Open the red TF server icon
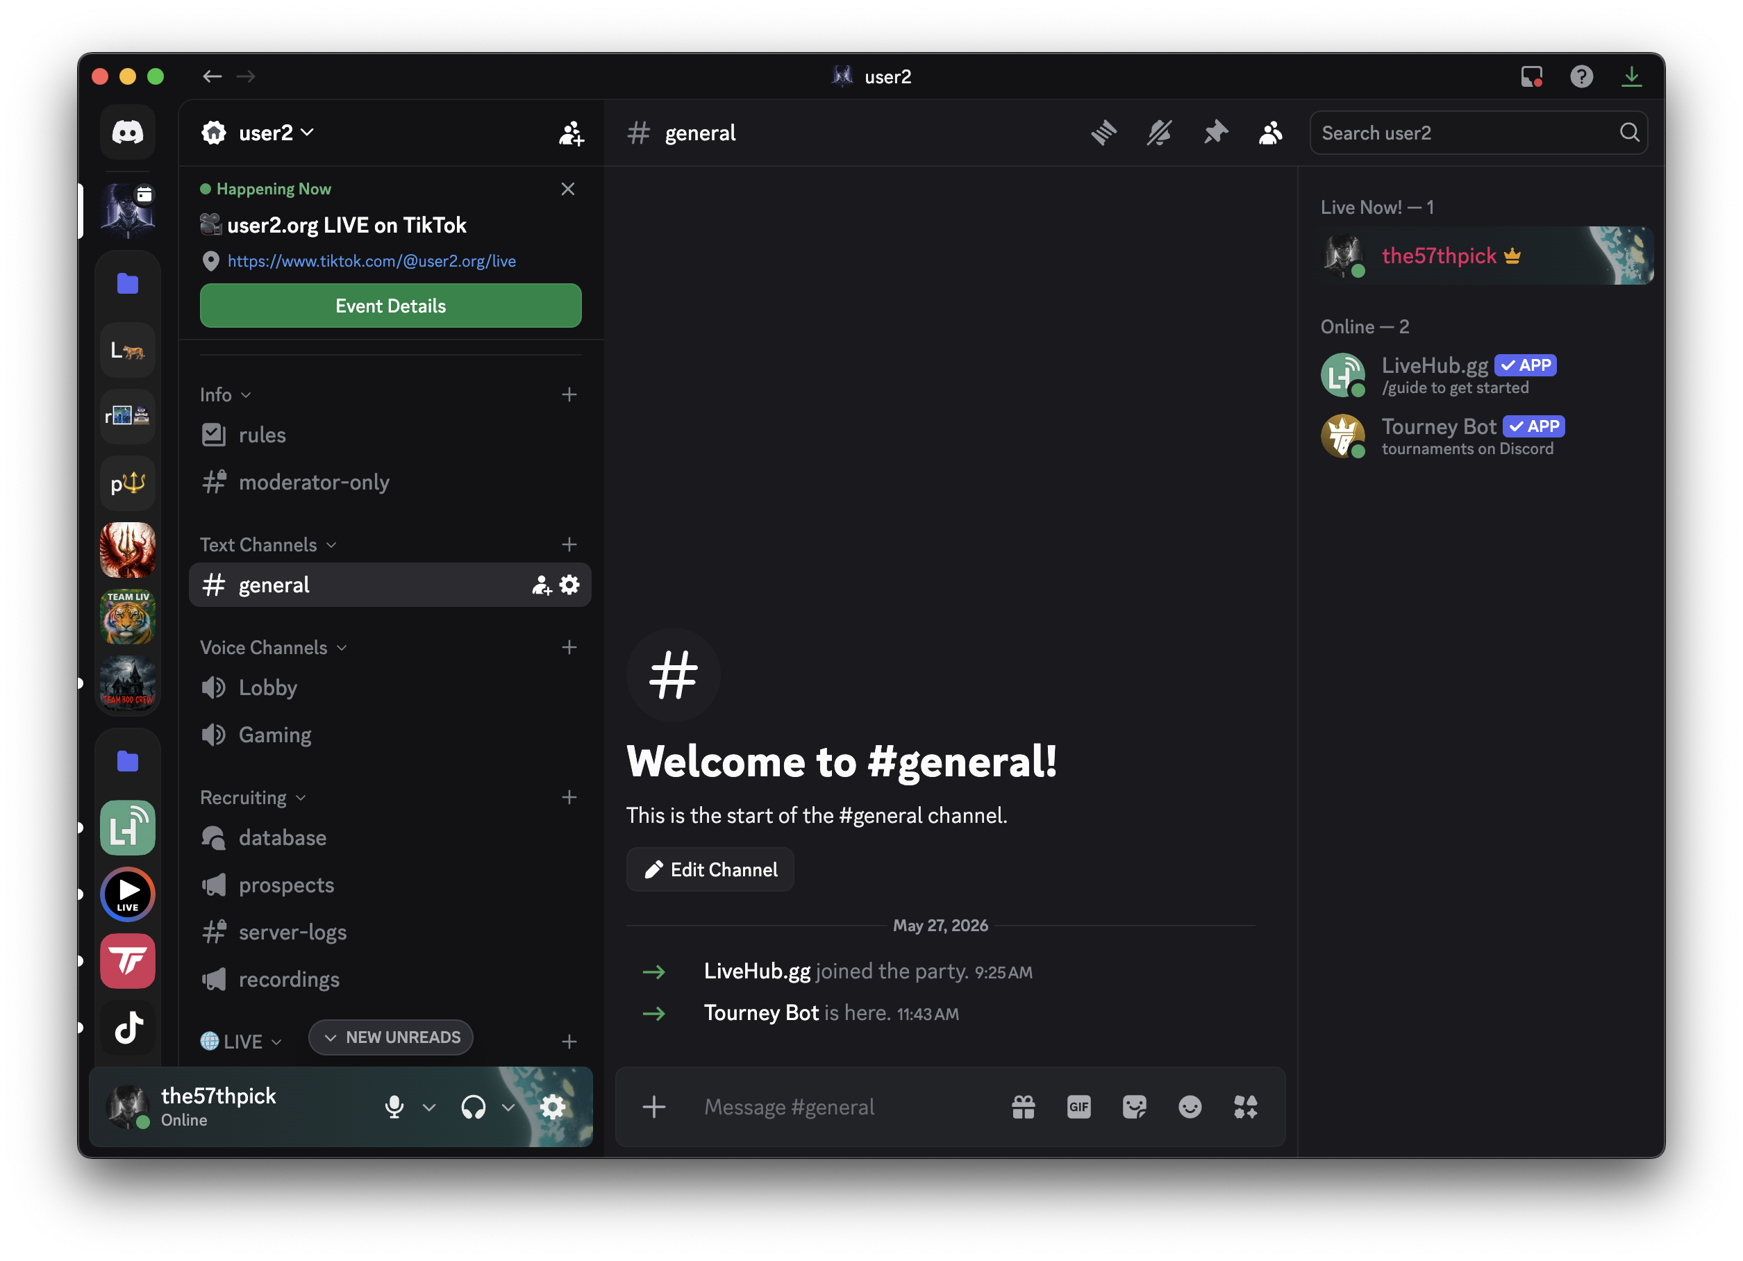1743x1261 pixels. [x=128, y=960]
